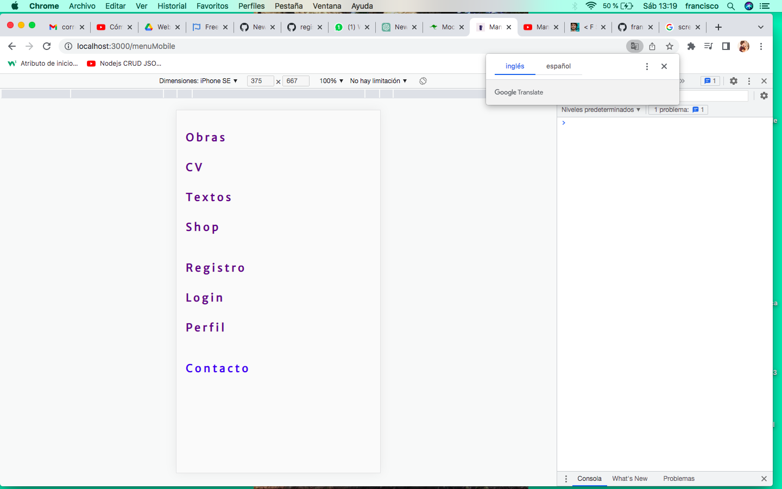Screen dimensions: 782x489
Task: Open DevTools three-dot customize menu
Action: 749,81
